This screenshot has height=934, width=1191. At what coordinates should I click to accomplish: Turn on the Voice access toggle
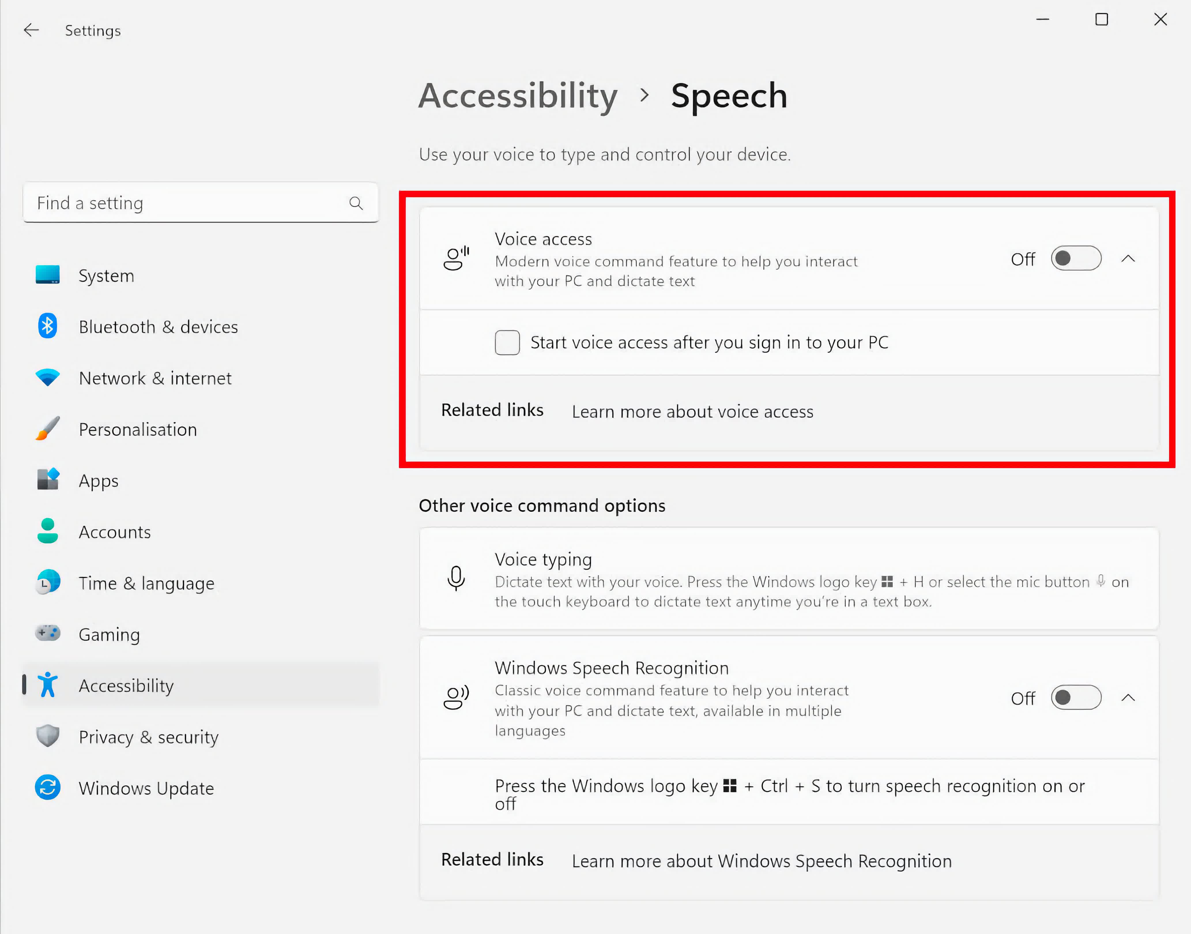coord(1075,259)
